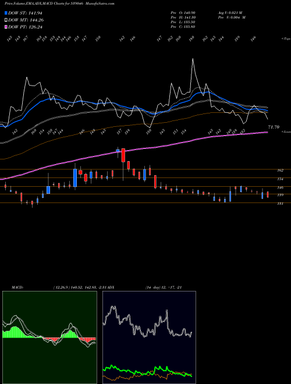Click the 'Pre C: 135.80' value
The image size is (291, 384).
tap(183, 27)
